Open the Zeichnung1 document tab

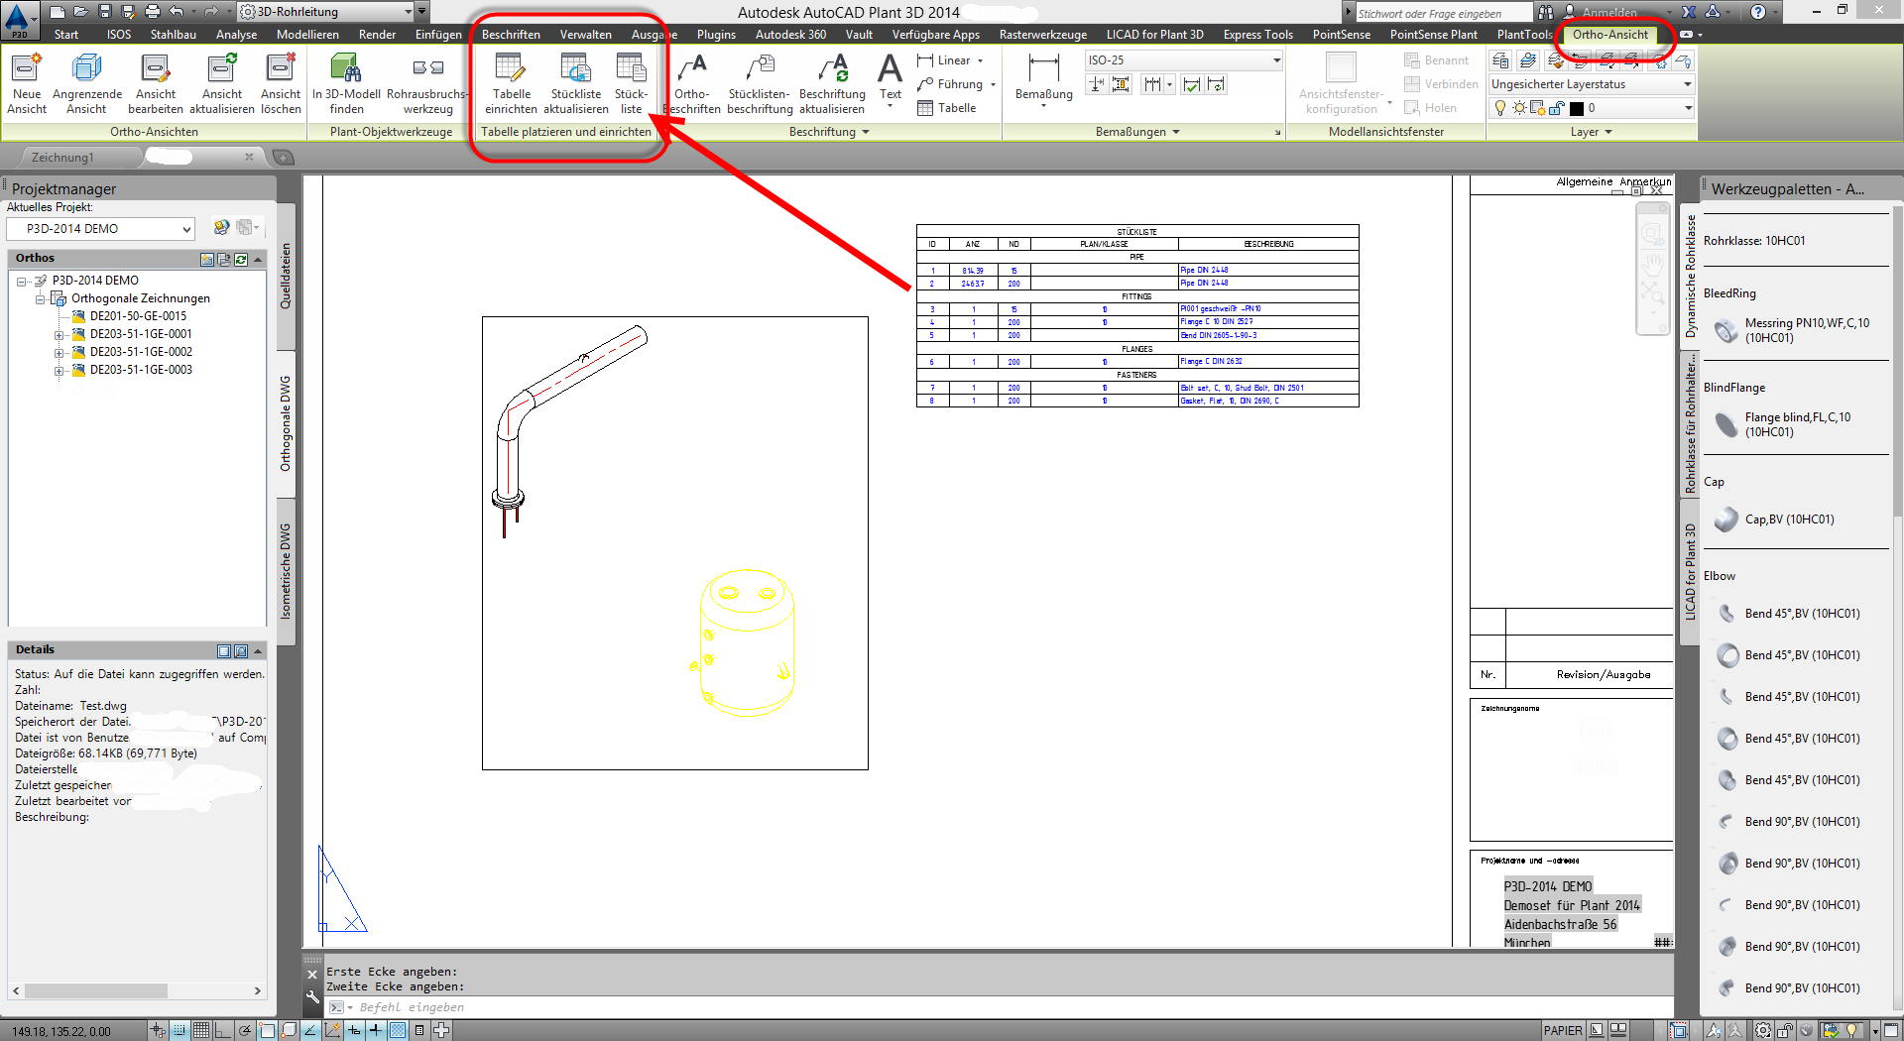coord(62,157)
